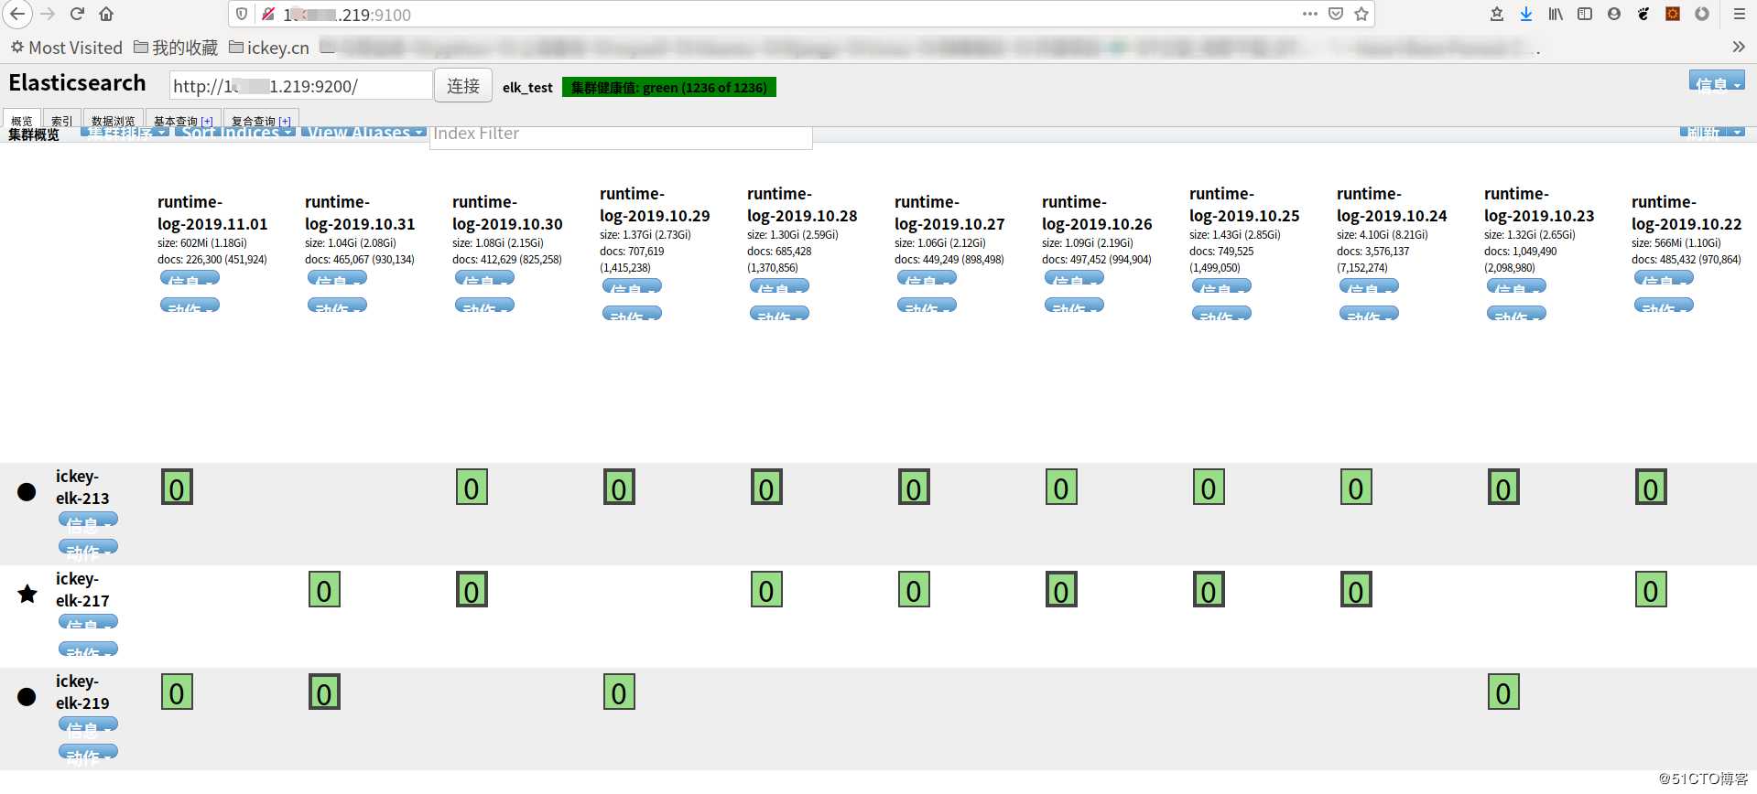Click the master star icon for ickey-elk-217
1757x794 pixels.
click(27, 594)
